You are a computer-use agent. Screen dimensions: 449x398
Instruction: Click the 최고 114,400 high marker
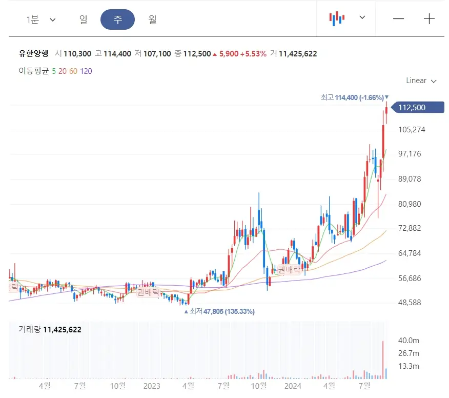pyautogui.click(x=355, y=96)
